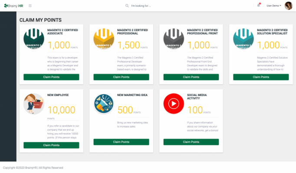
Task: Click the user avatar photo
Action: pos(289,6)
